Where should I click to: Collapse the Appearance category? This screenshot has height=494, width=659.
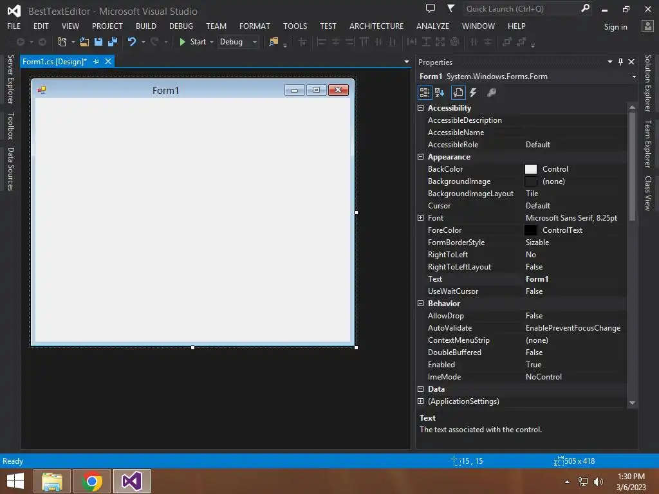(420, 157)
